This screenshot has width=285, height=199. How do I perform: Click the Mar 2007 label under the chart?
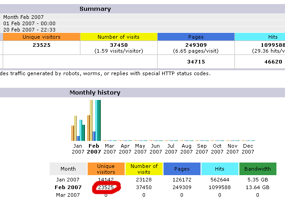pyautogui.click(x=110, y=149)
